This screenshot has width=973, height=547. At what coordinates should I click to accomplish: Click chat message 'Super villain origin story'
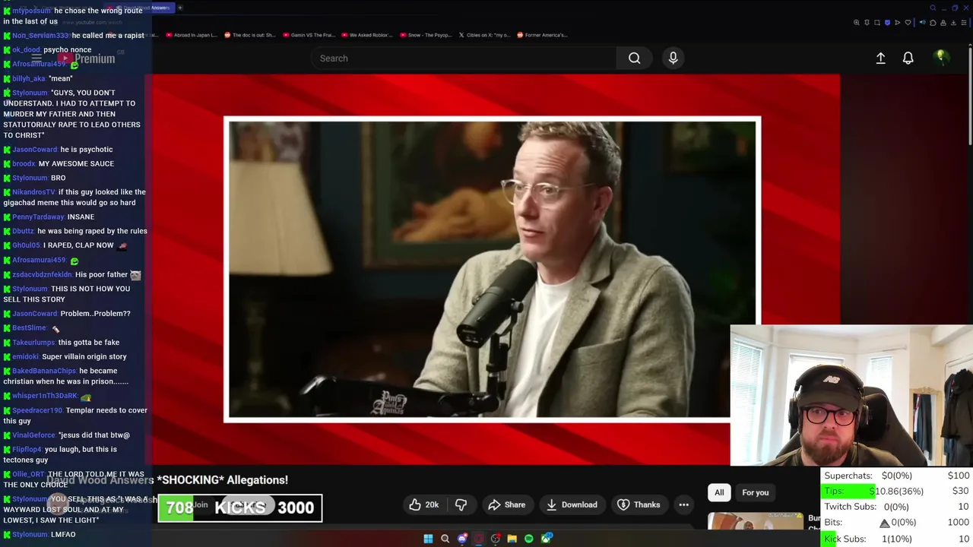pos(84,357)
